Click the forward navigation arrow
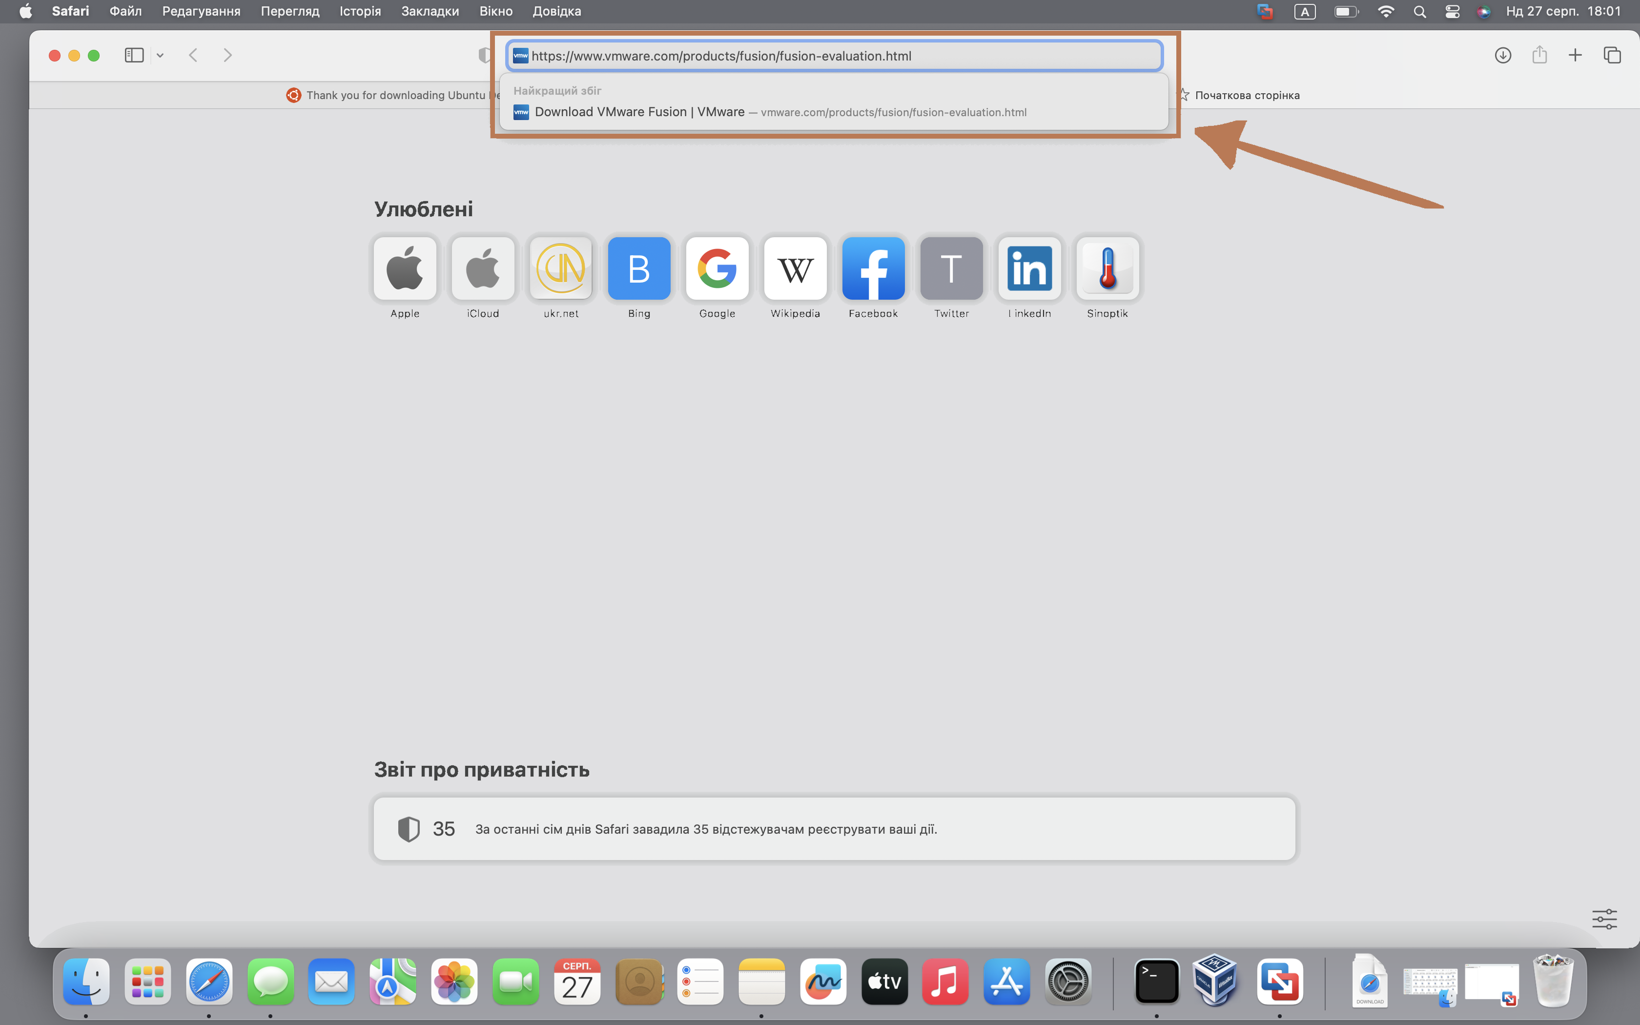The image size is (1640, 1025). coord(228,56)
